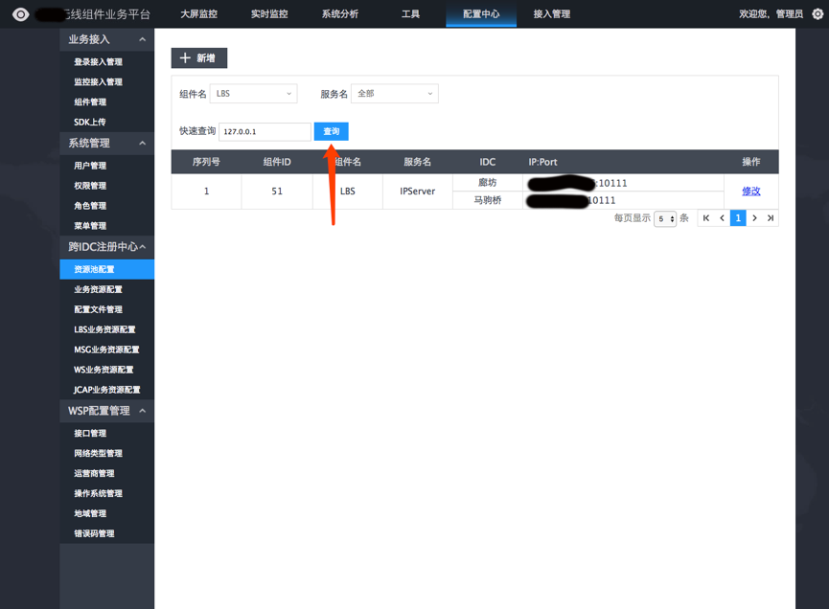829x609 pixels.
Task: Click the 欢迎您, 管理员 welcome text
Action: point(771,14)
